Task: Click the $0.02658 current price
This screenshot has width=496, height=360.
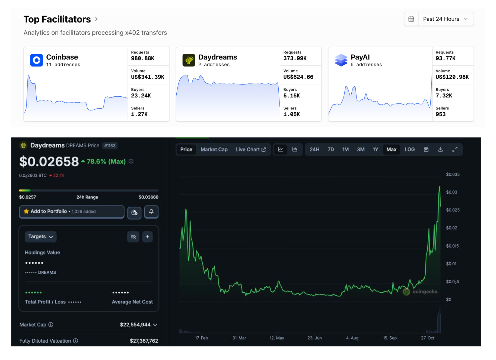Action: (x=49, y=162)
